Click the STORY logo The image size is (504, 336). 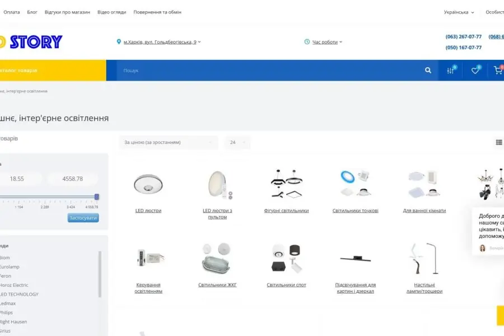34,41
